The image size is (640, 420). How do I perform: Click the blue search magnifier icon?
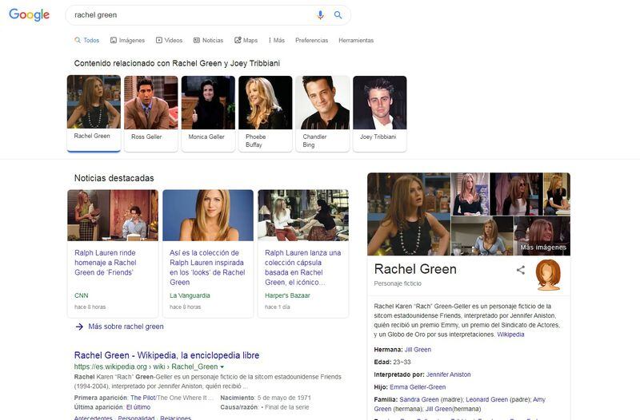[x=338, y=15]
